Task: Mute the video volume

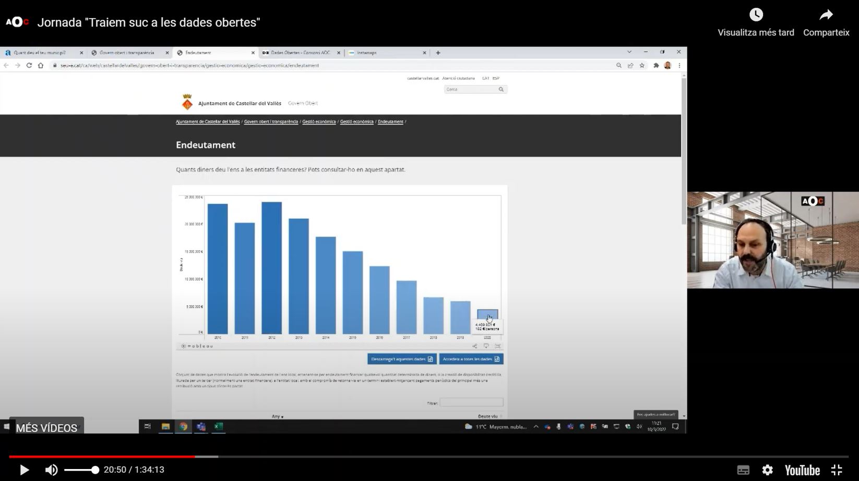Action: coord(51,470)
